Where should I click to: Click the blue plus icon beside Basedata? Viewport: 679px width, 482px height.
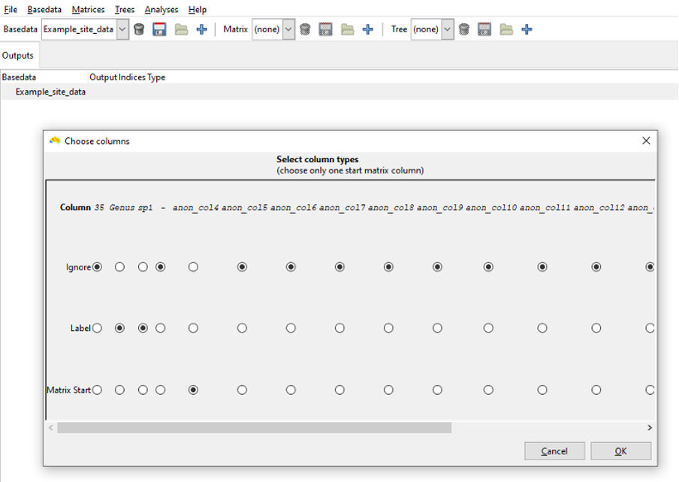[x=201, y=29]
